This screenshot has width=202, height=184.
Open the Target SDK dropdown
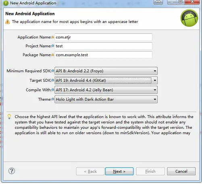[x=106, y=81]
